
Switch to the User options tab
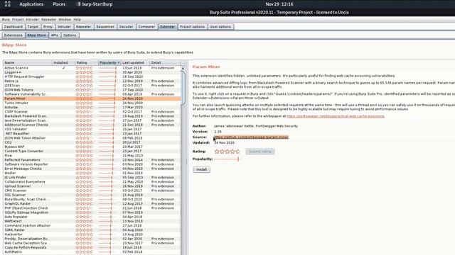click(220, 27)
